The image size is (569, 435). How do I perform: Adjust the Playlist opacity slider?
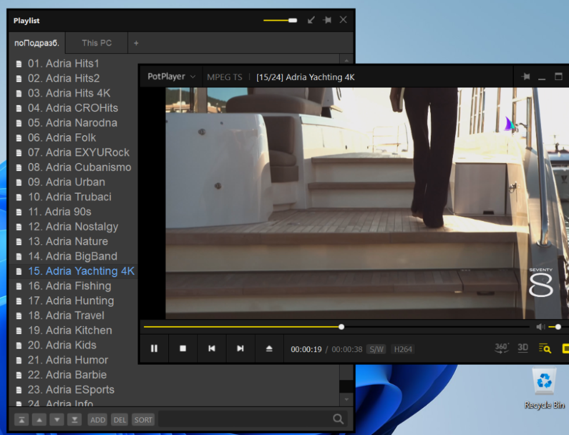point(280,20)
